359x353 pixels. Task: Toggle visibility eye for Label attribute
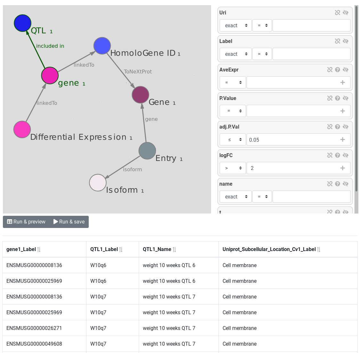pyautogui.click(x=346, y=41)
